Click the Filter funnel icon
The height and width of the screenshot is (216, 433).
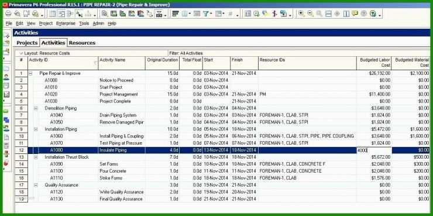pyautogui.click(x=206, y=13)
